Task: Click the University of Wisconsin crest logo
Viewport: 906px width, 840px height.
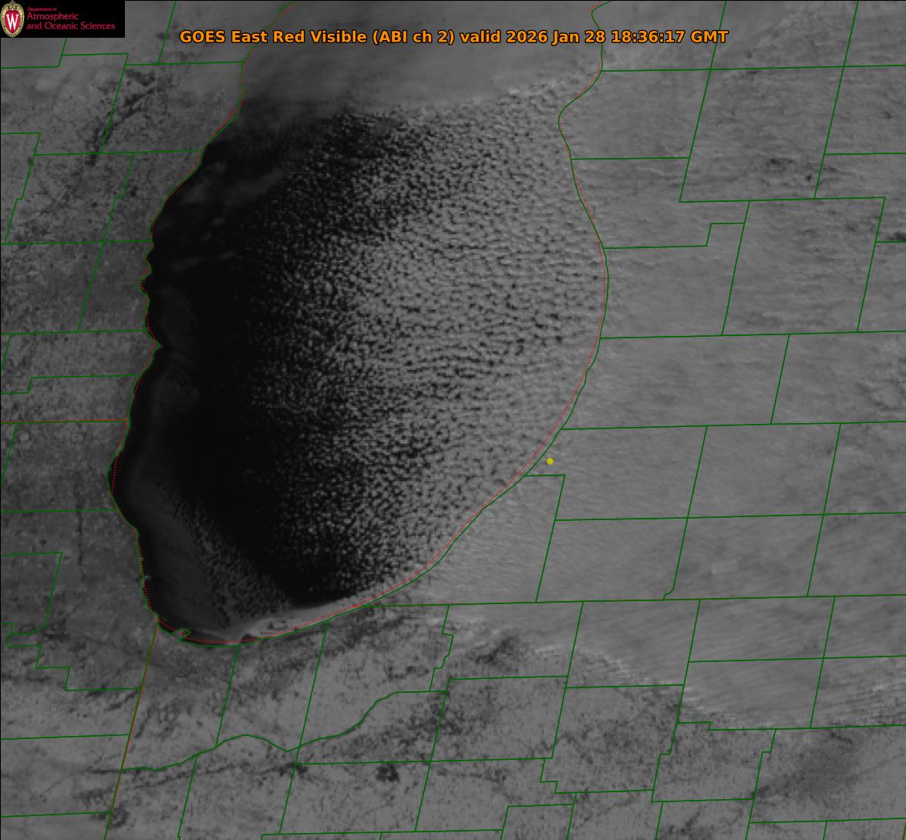Action: [12, 19]
